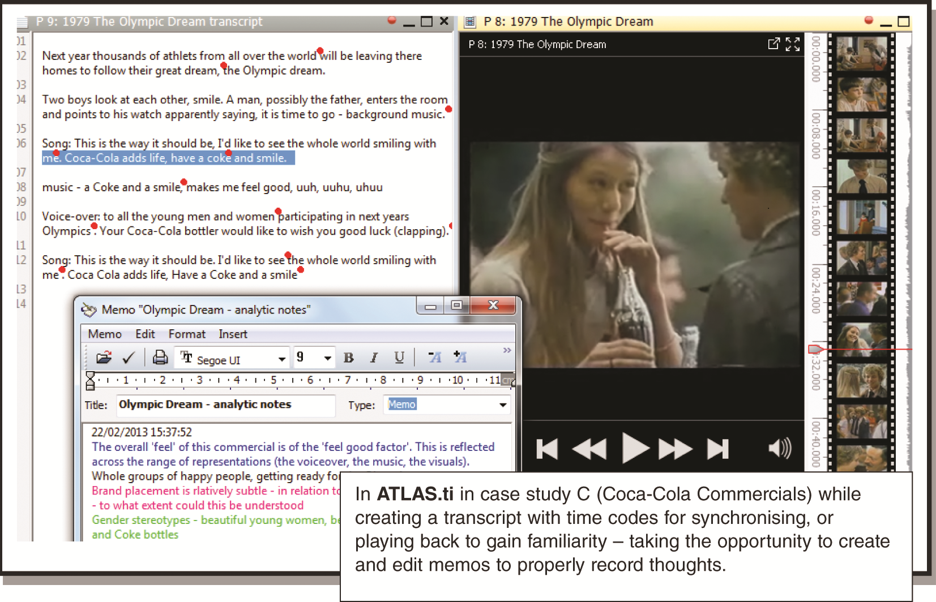Maximize the memo window
936x602 pixels.
coord(456,306)
